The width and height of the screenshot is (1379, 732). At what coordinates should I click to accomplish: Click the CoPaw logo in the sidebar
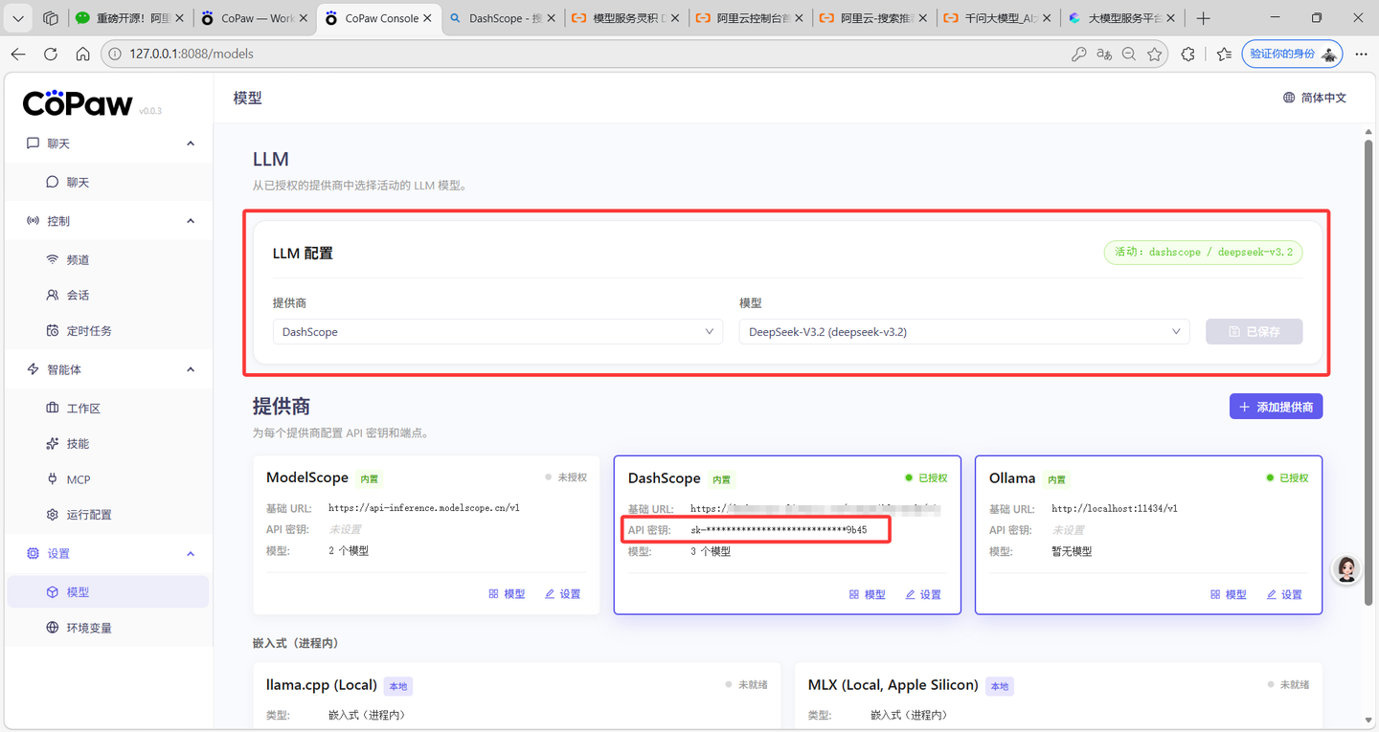coord(78,103)
